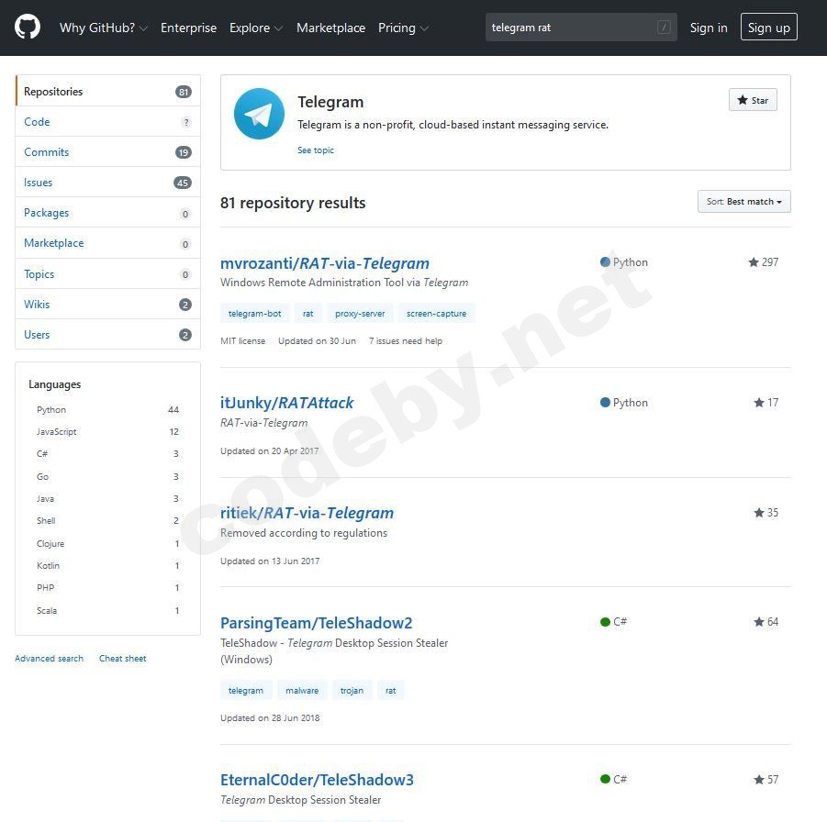This screenshot has height=822, width=827.
Task: Click the Telegram topic title
Action: 330,102
